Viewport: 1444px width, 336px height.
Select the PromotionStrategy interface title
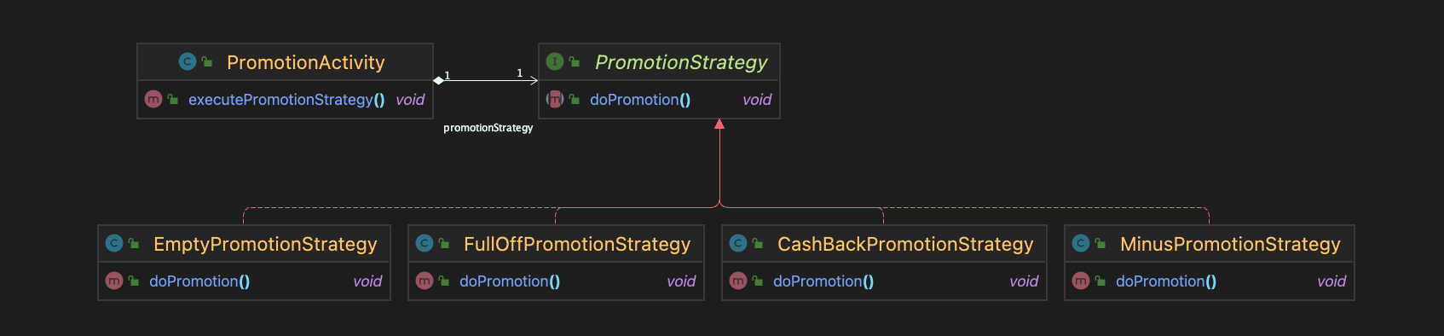681,62
